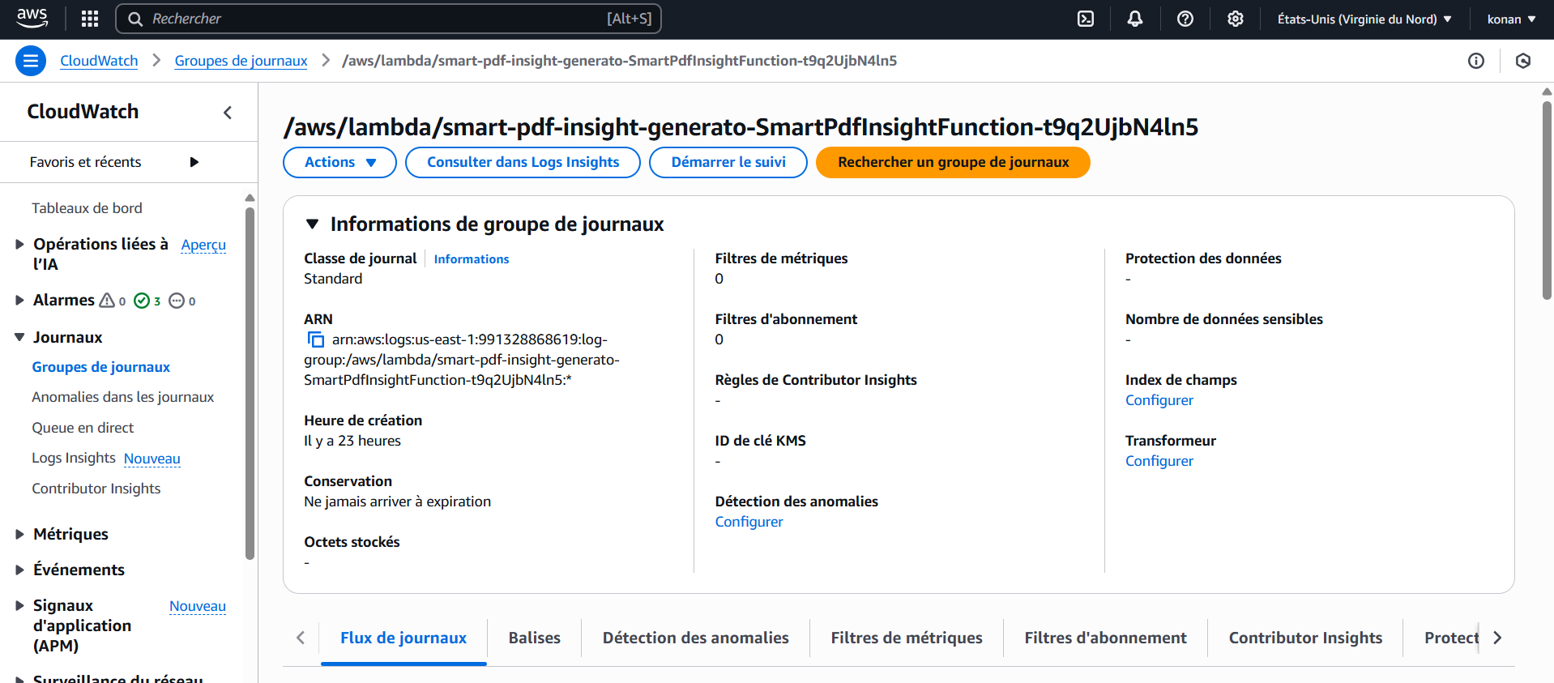The height and width of the screenshot is (683, 1554).
Task: Open the info panel circle icon
Action: [x=1476, y=61]
